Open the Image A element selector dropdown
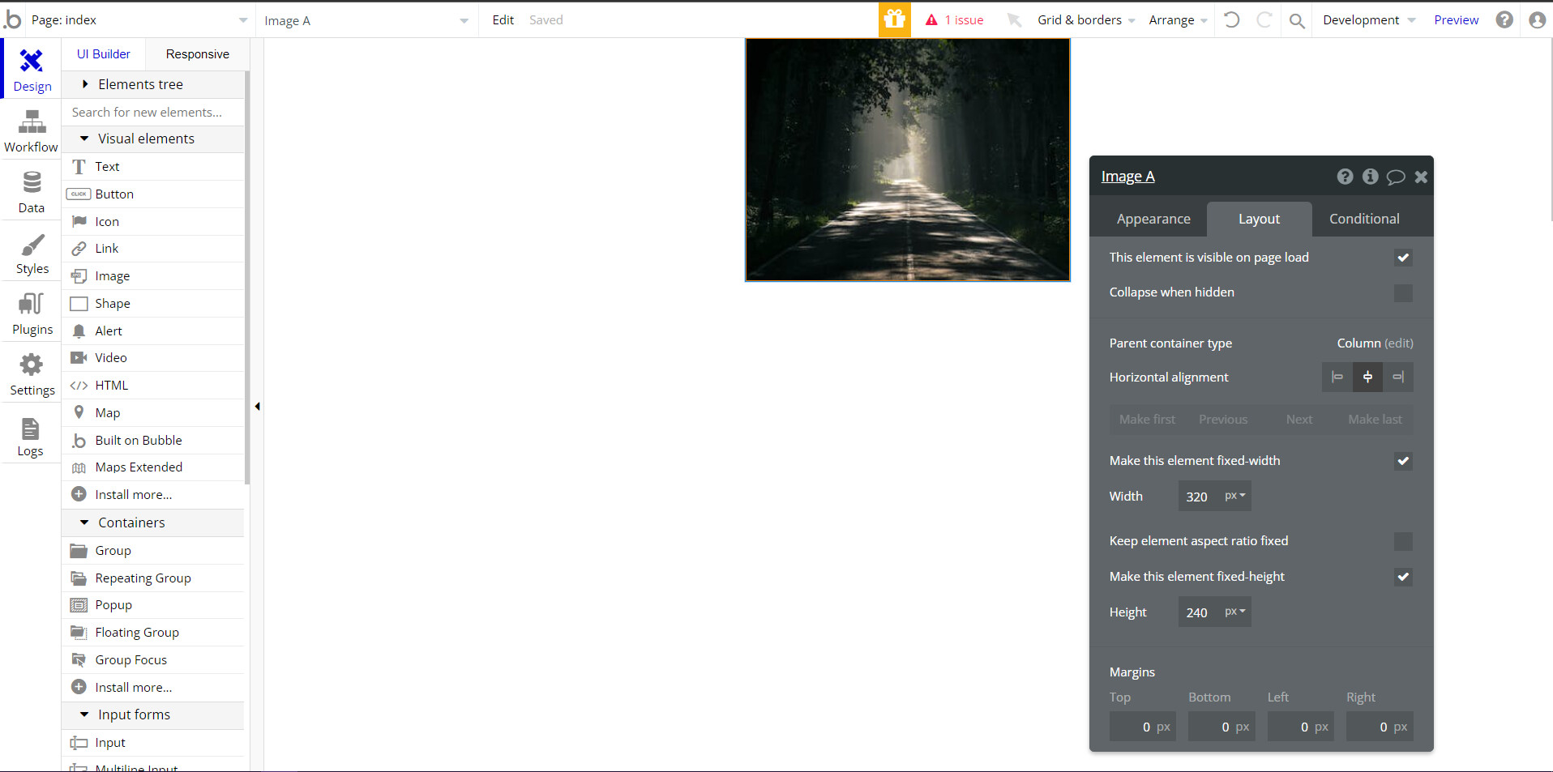Image resolution: width=1553 pixels, height=772 pixels. [x=366, y=20]
